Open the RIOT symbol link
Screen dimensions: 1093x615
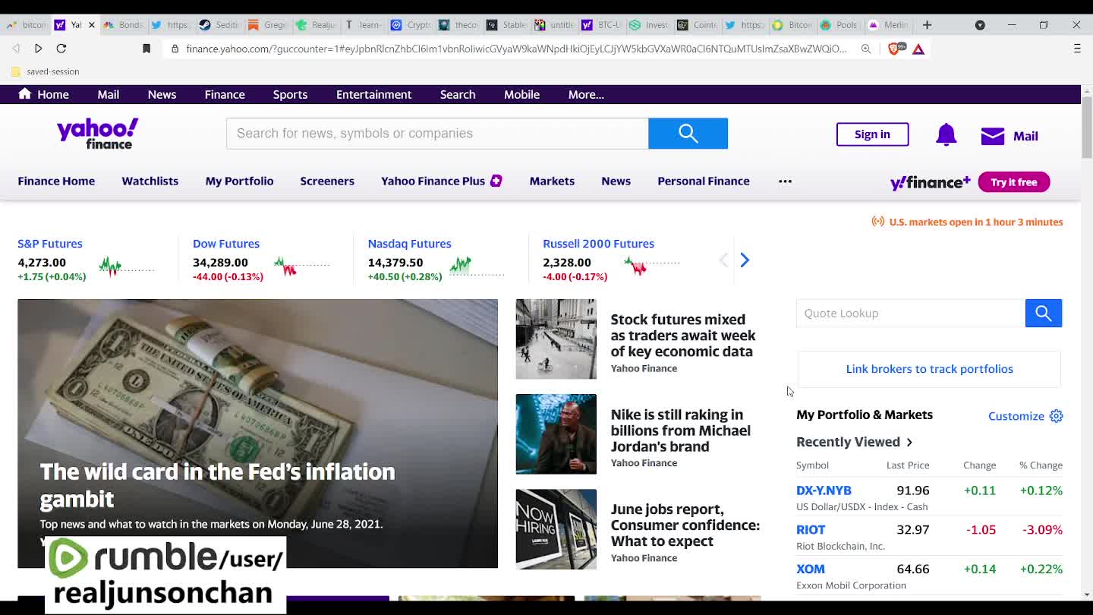click(x=811, y=530)
